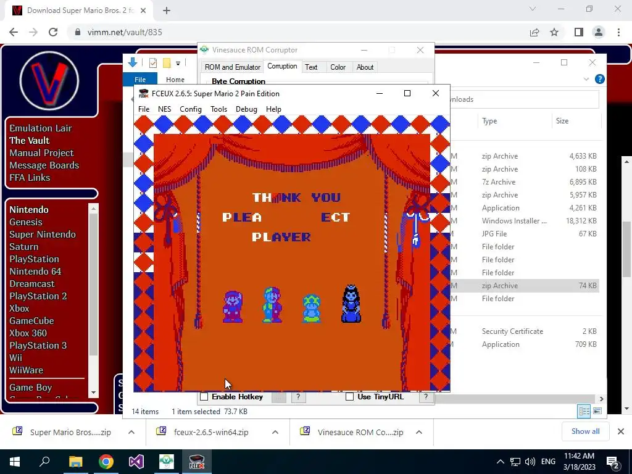This screenshot has height=474, width=632.
Task: Open The Vault link
Action: (x=30, y=141)
